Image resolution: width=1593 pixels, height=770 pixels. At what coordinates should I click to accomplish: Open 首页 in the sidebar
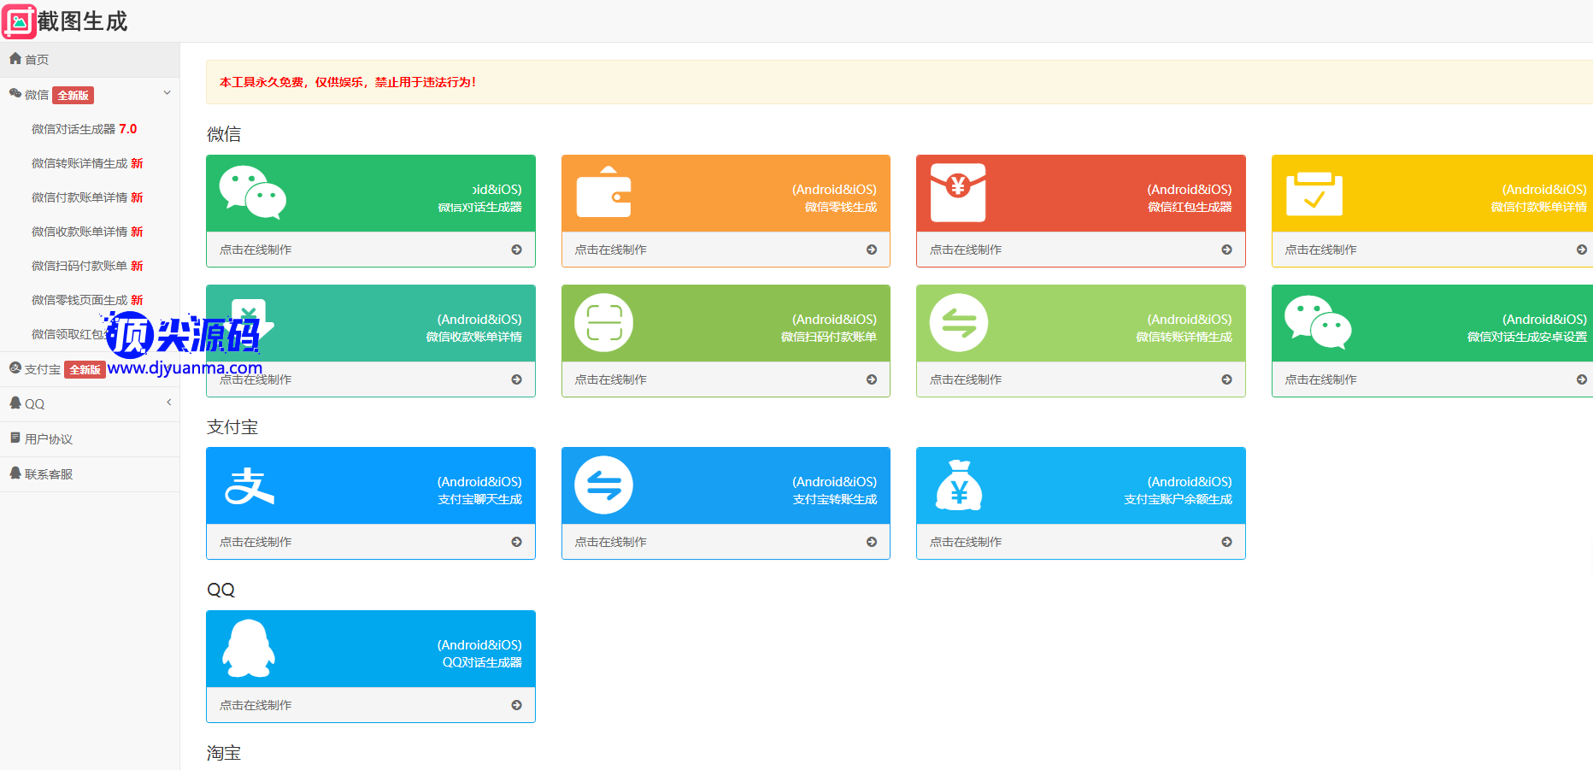click(36, 60)
